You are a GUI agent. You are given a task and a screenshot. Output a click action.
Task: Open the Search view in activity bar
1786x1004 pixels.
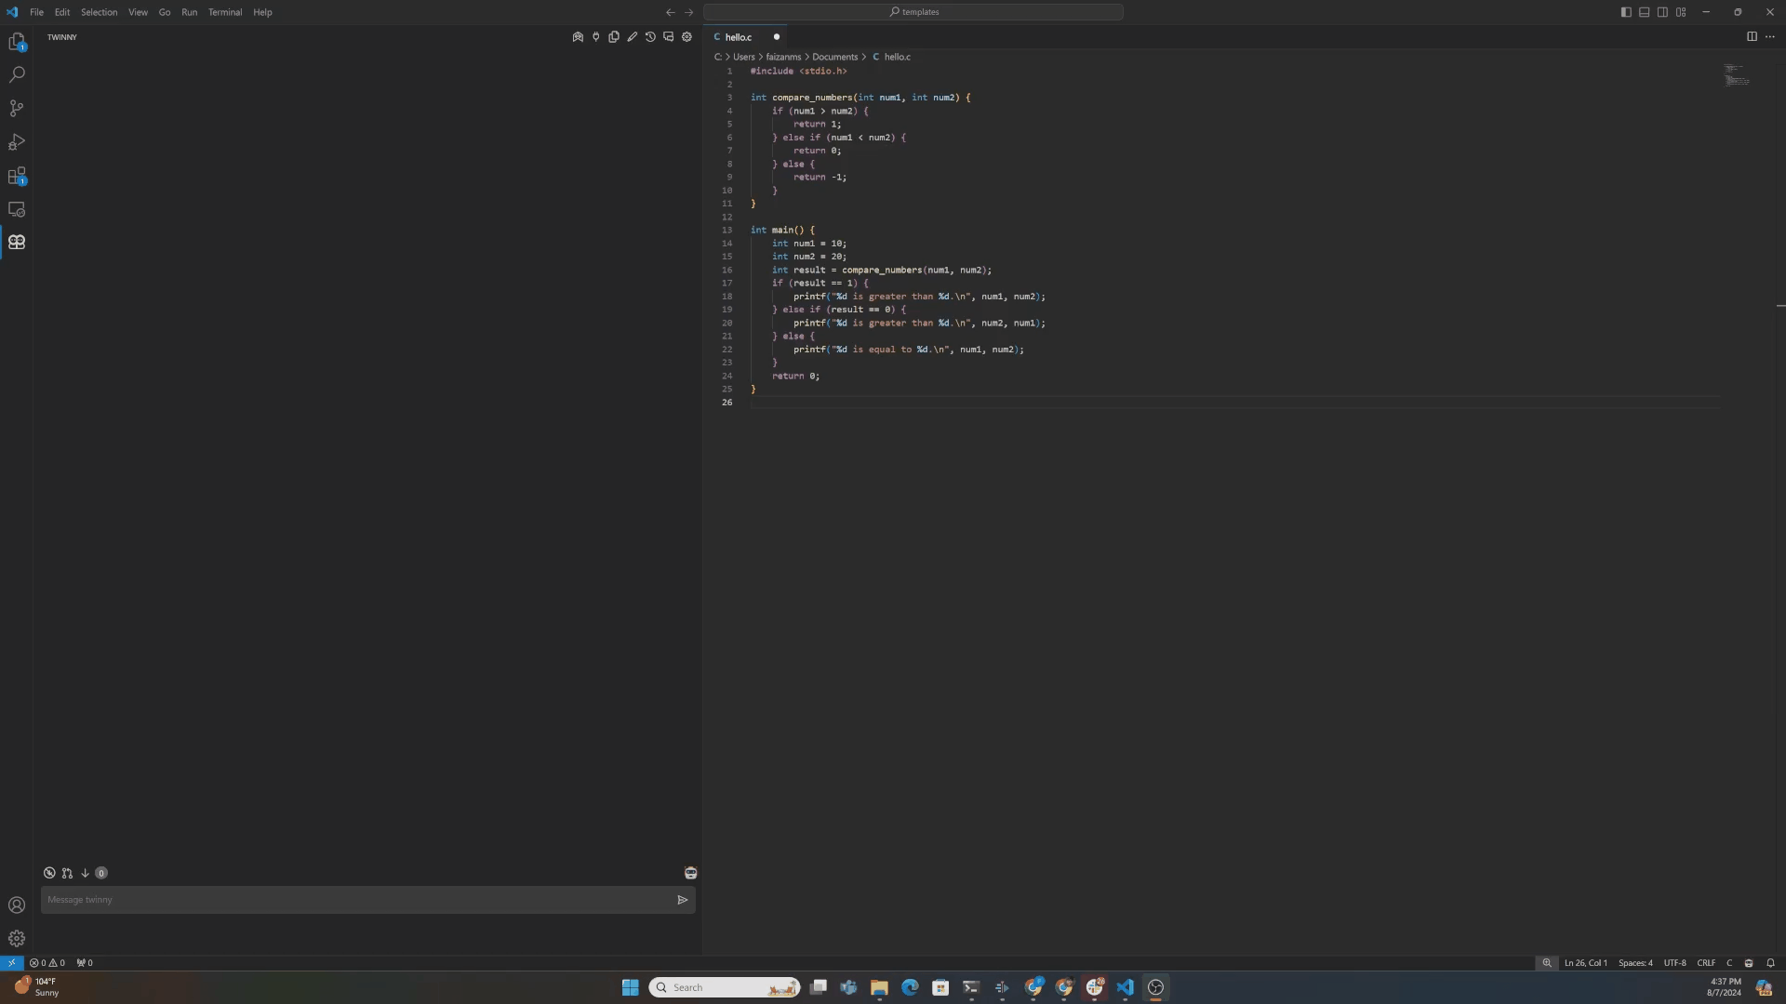point(17,74)
